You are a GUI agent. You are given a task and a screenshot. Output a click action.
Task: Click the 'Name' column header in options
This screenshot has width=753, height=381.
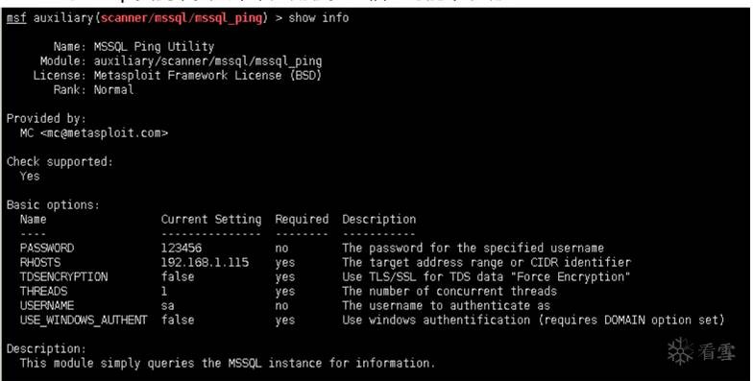point(33,219)
